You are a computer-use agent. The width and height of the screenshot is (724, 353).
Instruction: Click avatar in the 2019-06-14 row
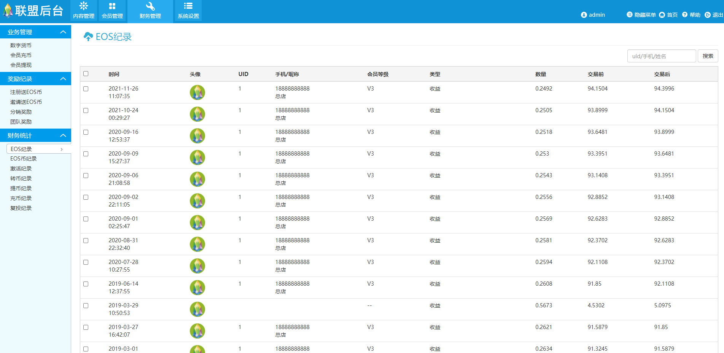tap(197, 288)
